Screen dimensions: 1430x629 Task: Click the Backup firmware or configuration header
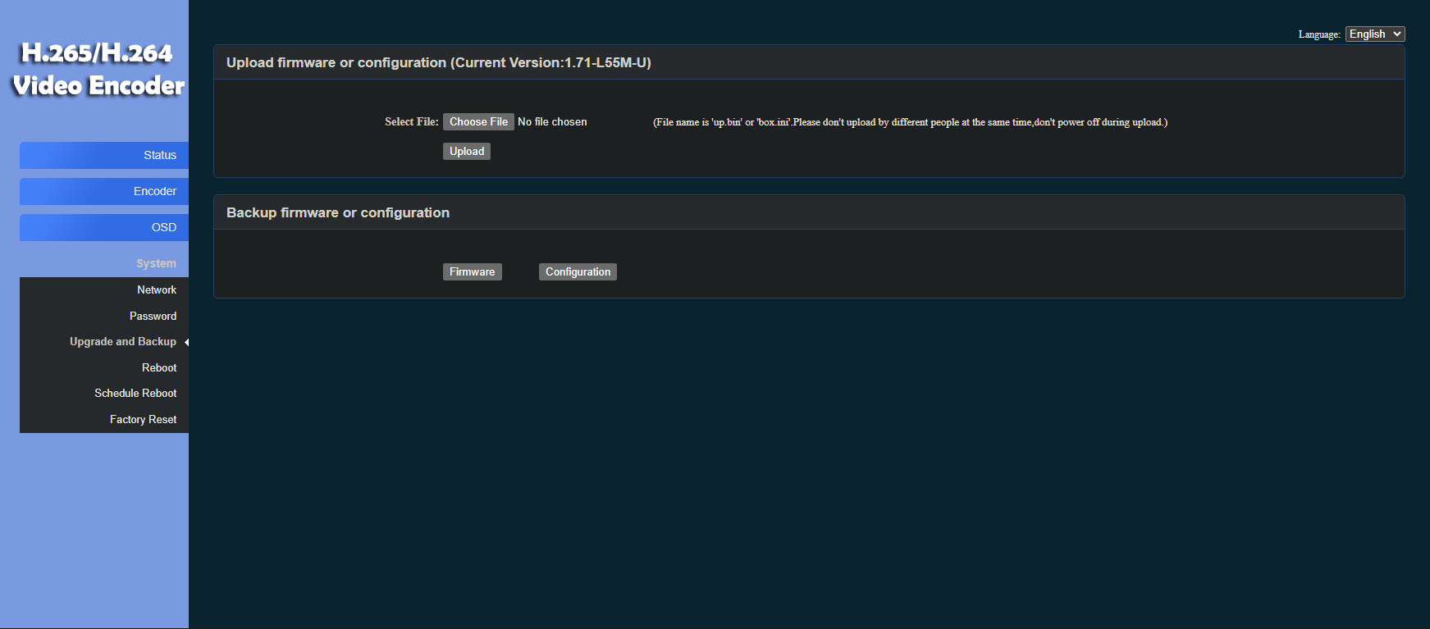337,212
